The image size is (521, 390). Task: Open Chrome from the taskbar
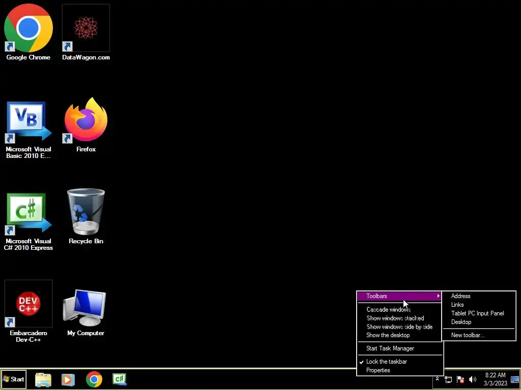pos(94,379)
